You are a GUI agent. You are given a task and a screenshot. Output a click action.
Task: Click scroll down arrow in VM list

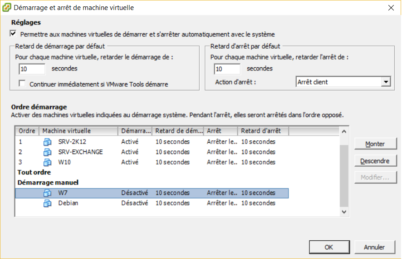344,212
